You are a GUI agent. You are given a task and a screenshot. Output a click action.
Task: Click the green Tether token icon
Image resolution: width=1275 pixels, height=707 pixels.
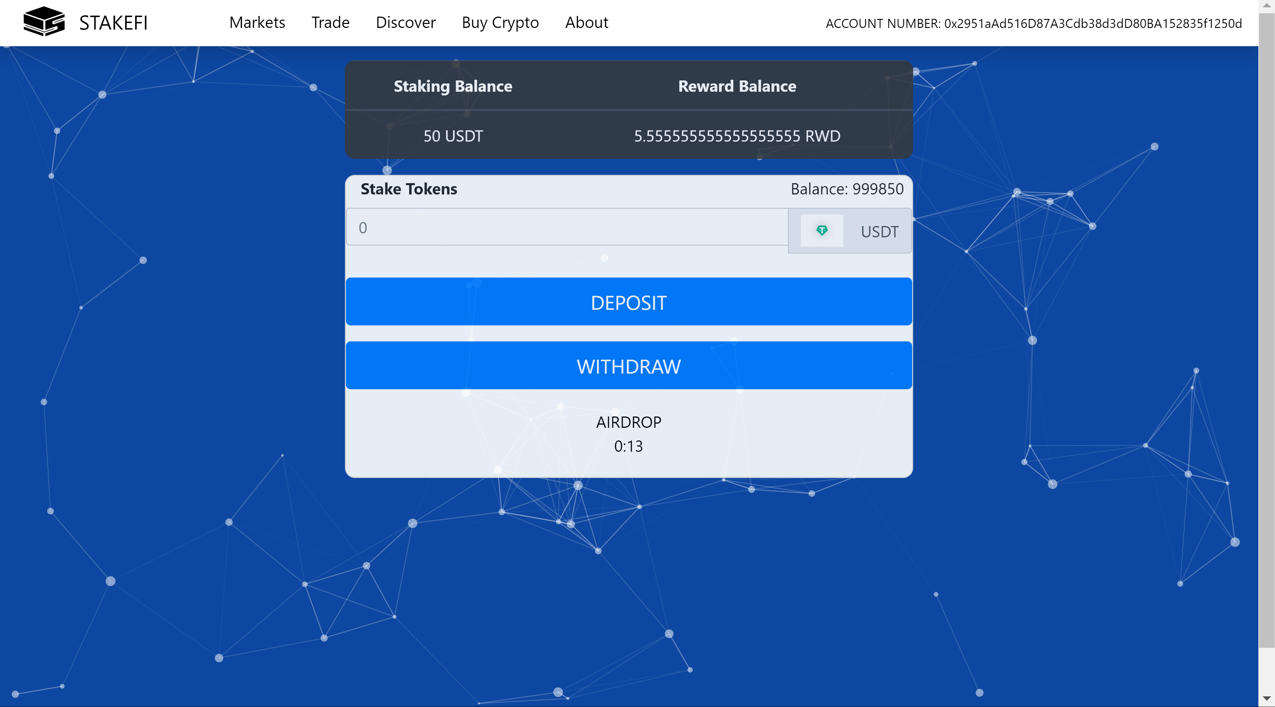pos(822,230)
